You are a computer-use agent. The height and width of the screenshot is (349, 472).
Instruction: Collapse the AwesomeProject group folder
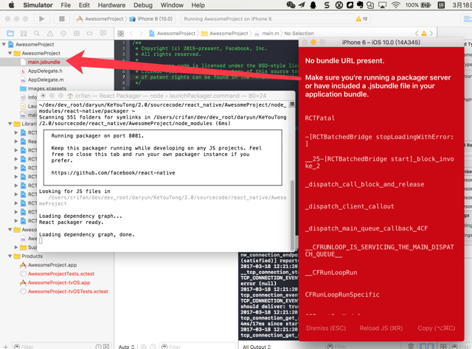[10, 53]
